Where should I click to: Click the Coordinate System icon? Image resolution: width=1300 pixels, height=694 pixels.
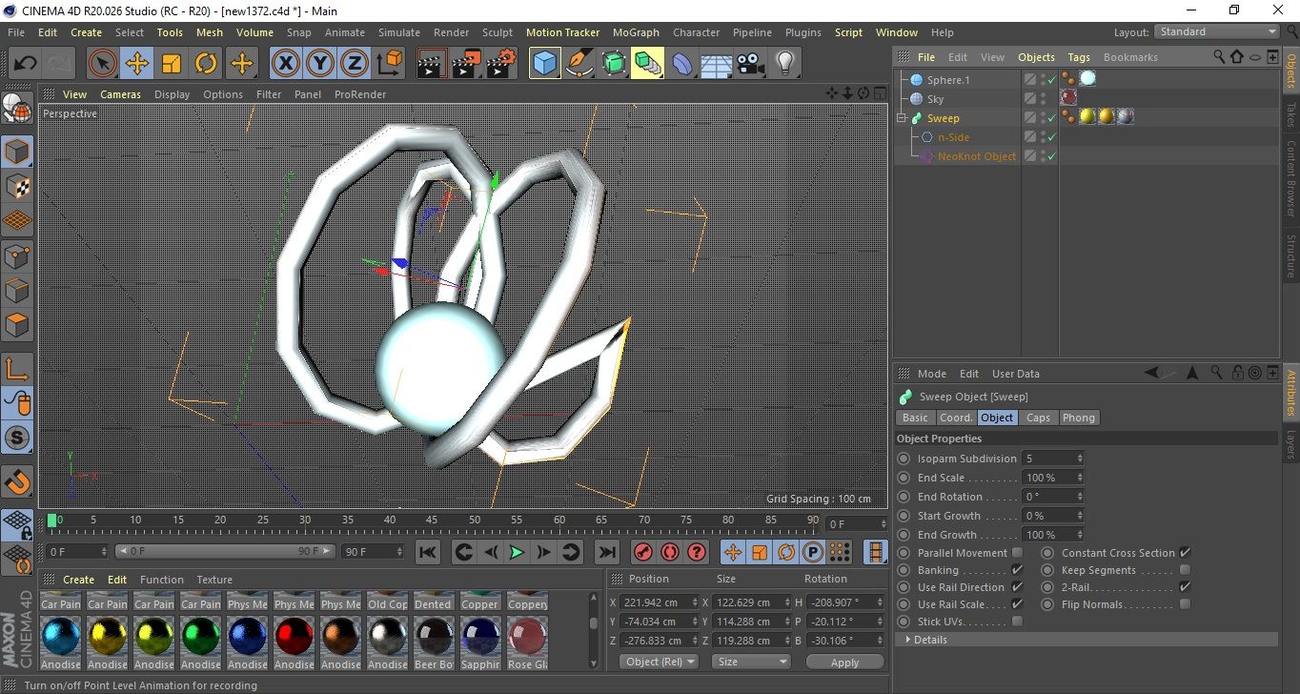click(389, 64)
